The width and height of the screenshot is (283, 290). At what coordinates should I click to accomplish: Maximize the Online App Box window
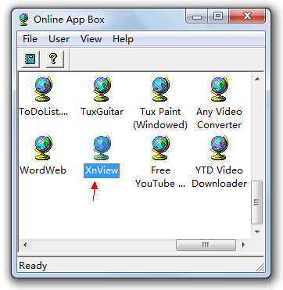(218, 16)
